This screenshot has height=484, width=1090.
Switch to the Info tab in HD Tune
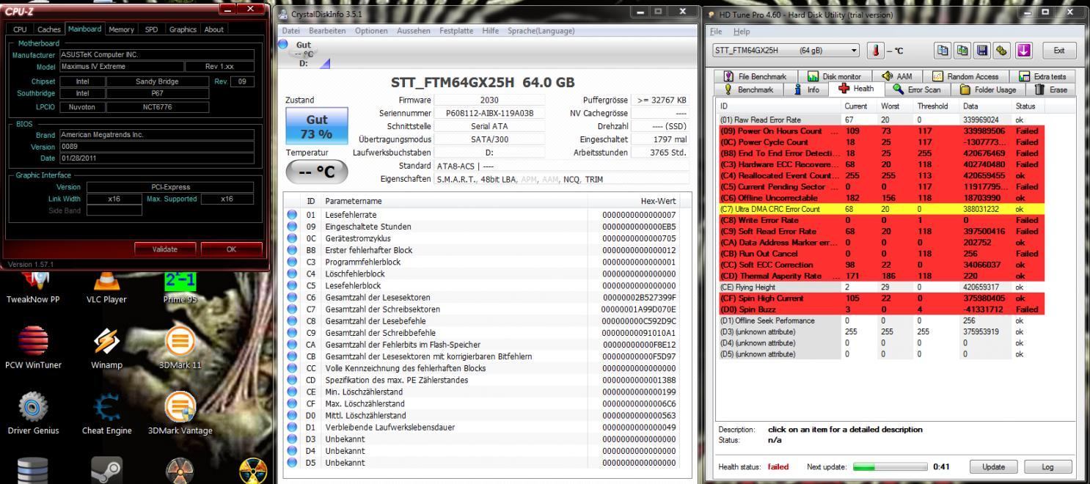(807, 89)
